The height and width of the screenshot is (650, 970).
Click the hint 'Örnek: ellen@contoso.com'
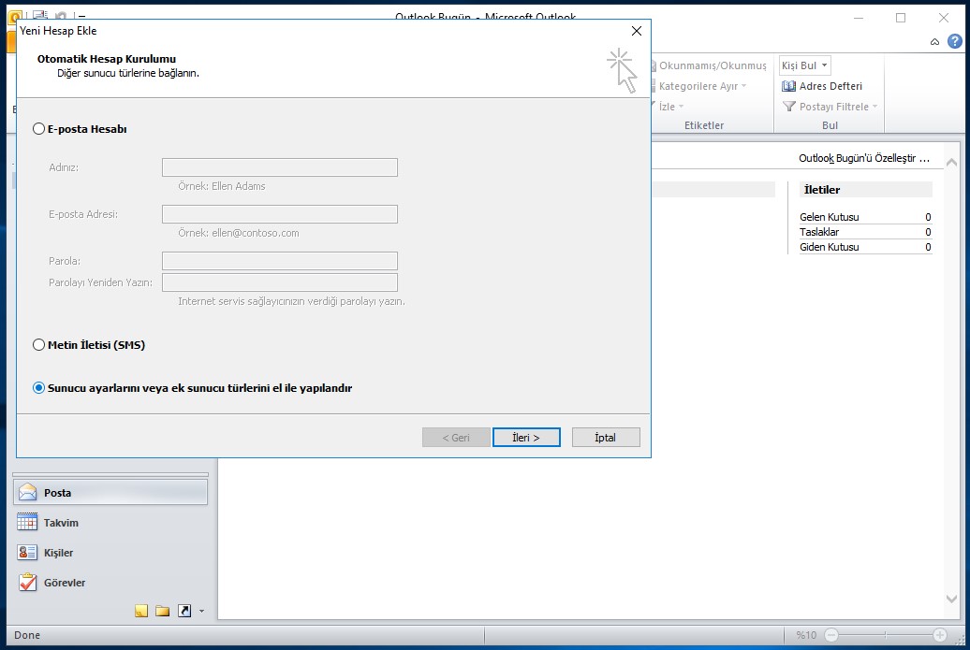pyautogui.click(x=238, y=233)
